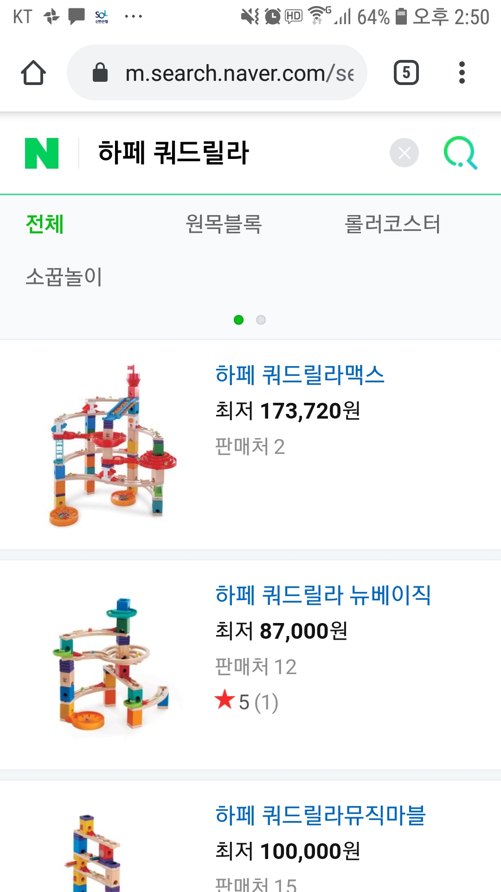This screenshot has width=501, height=892.
Task: Select the 전체 category tab
Action: tap(45, 224)
